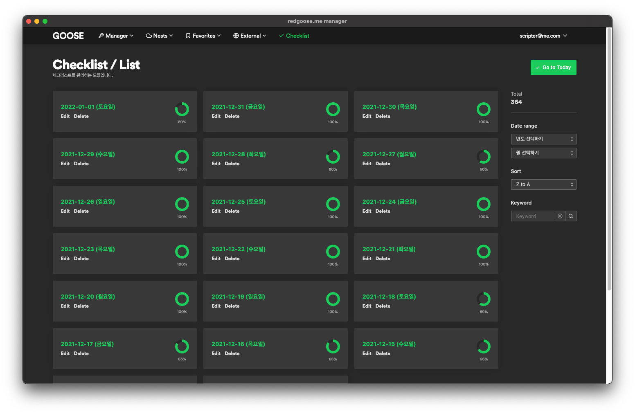The width and height of the screenshot is (635, 414).
Task: Open the year selection dropdown
Action: [x=543, y=139]
